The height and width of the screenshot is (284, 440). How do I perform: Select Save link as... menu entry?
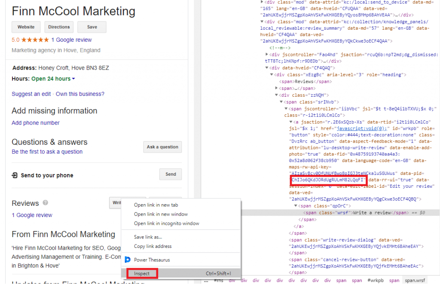point(148,237)
